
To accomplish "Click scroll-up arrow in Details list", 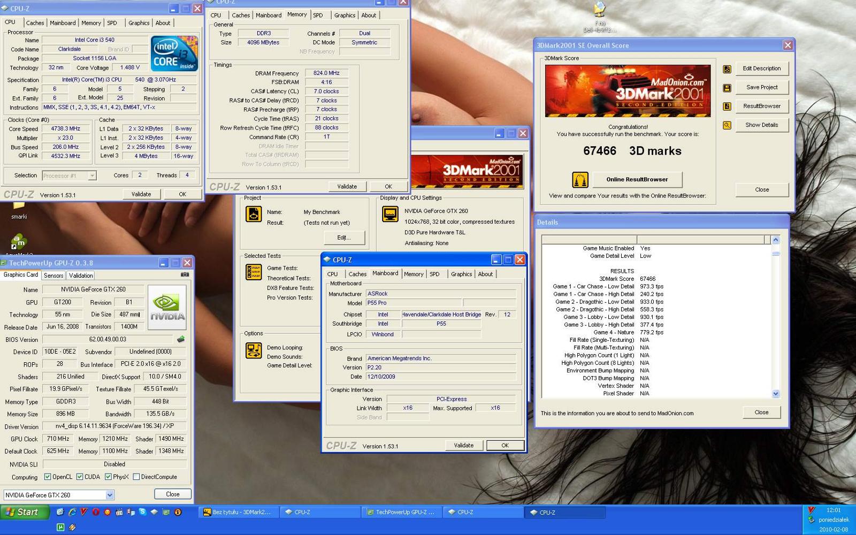I will 776,240.
